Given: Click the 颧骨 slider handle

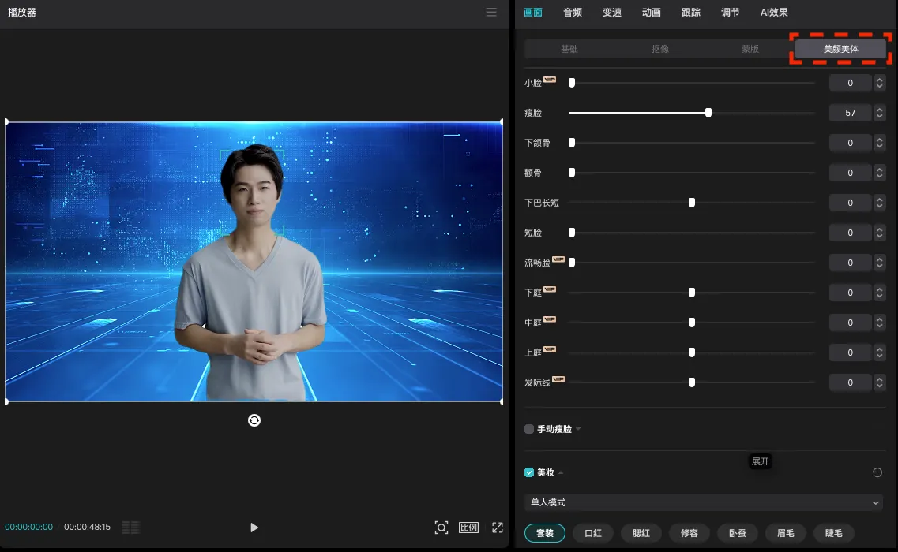Looking at the screenshot, I should pos(572,173).
